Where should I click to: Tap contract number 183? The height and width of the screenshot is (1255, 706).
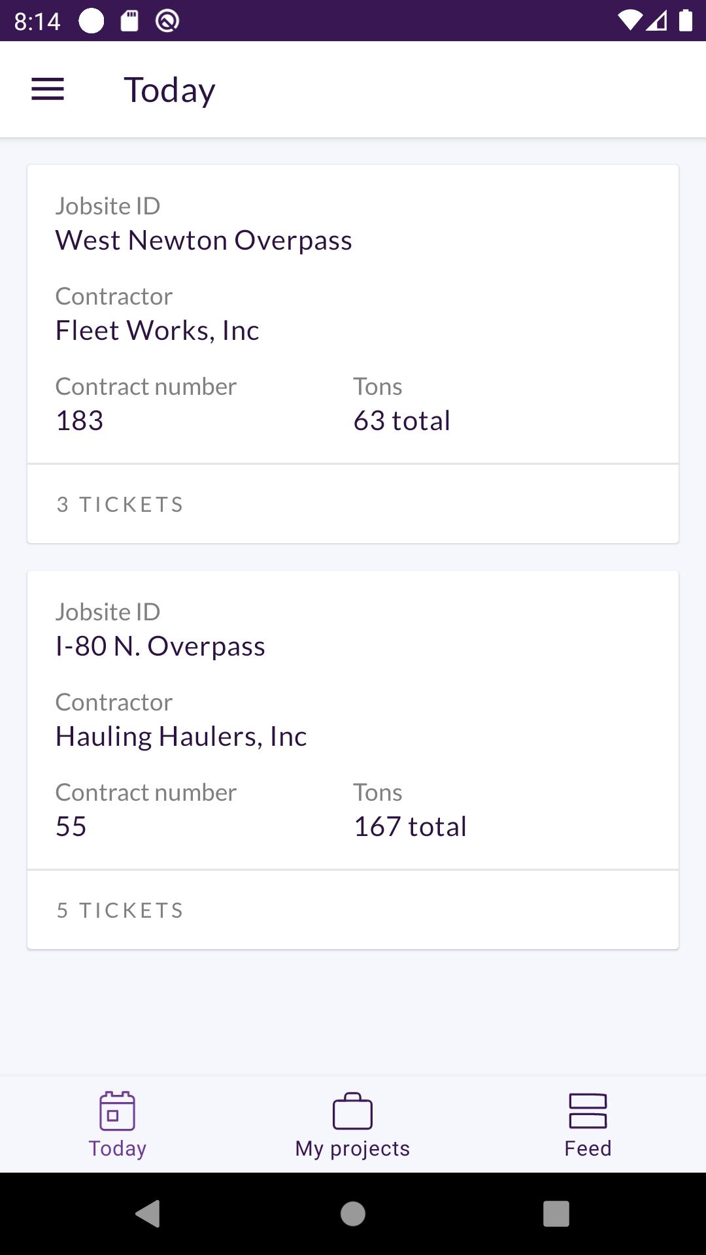(80, 420)
